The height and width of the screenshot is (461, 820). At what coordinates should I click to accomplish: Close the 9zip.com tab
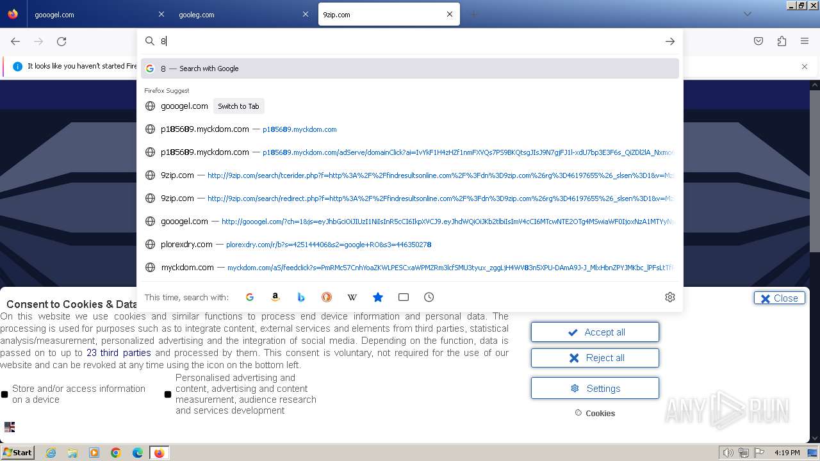pos(450,14)
